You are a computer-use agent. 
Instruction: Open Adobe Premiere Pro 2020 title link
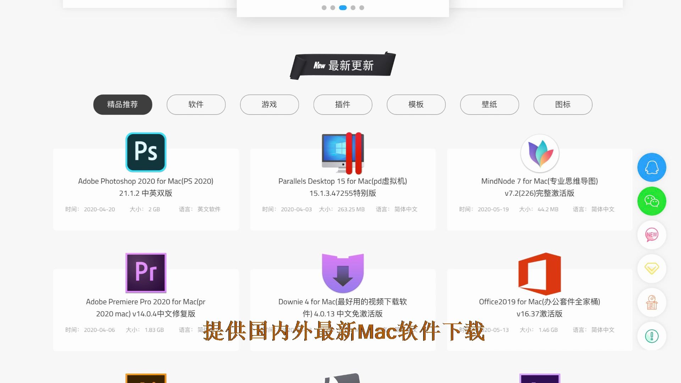(146, 307)
